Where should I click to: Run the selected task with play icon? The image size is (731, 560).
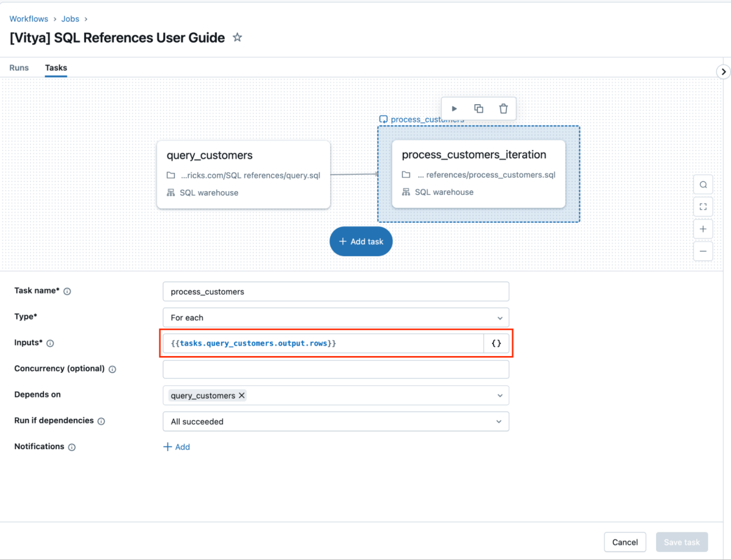(x=454, y=108)
